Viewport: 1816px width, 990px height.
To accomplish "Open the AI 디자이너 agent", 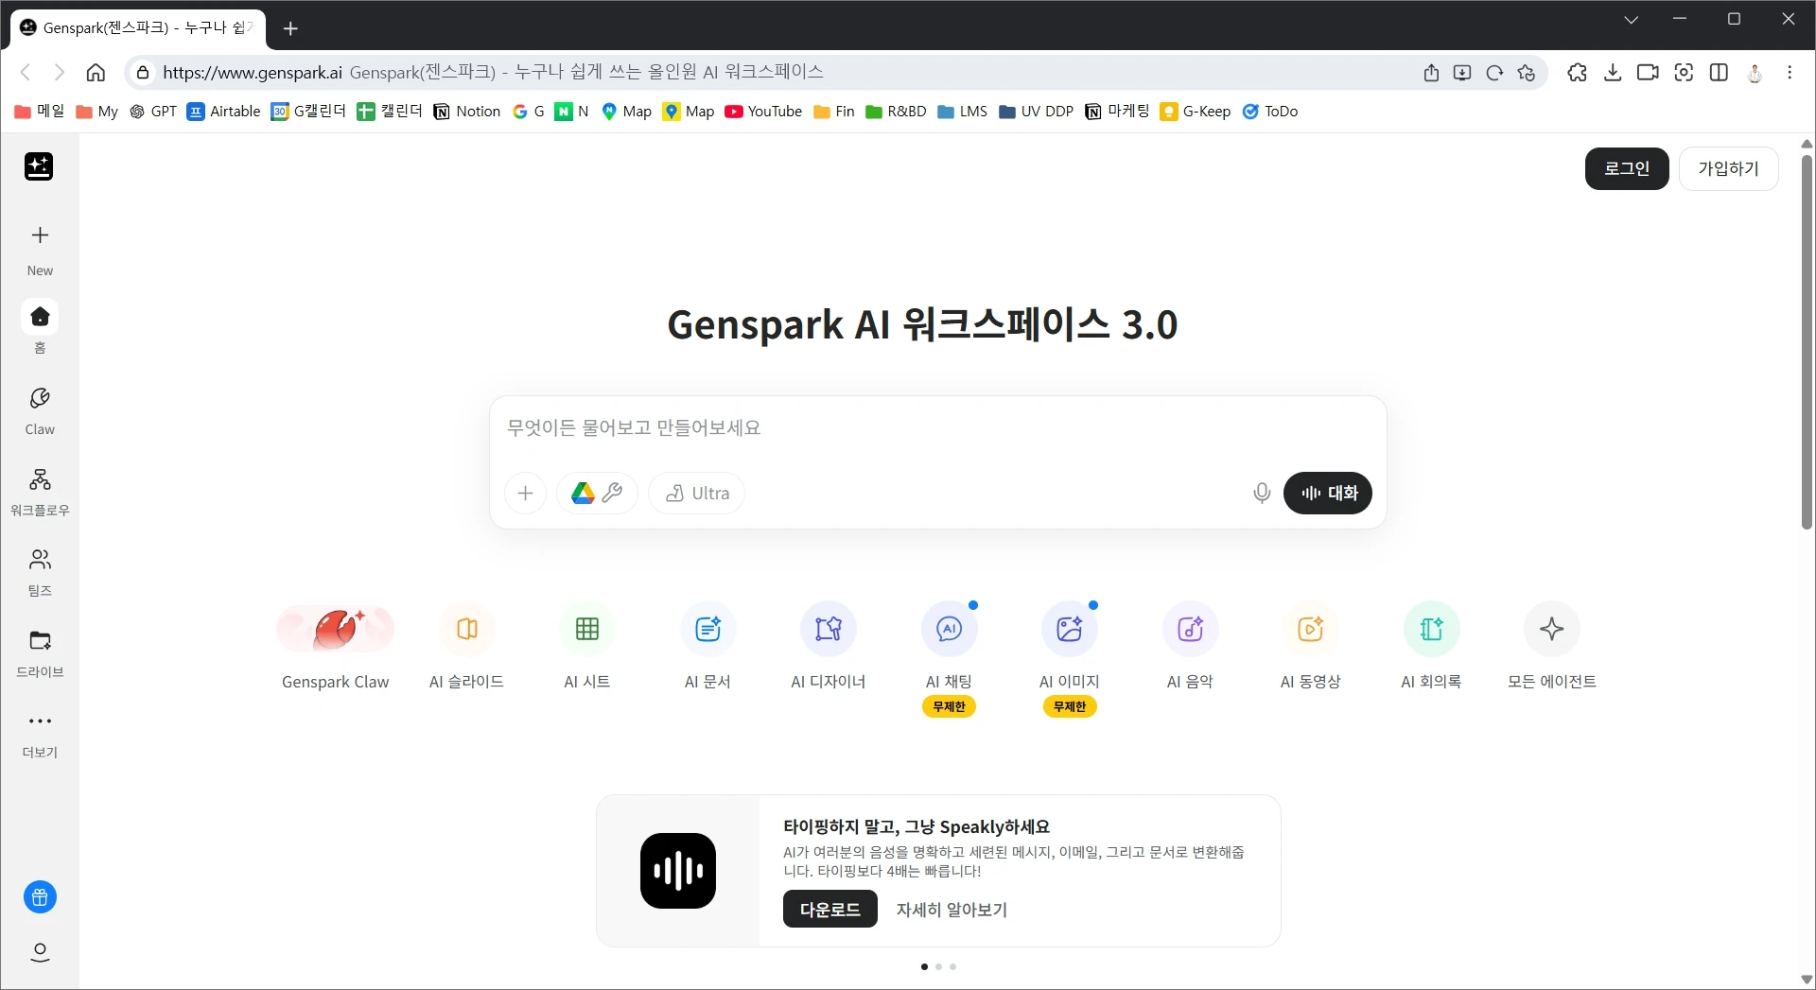I will point(829,647).
